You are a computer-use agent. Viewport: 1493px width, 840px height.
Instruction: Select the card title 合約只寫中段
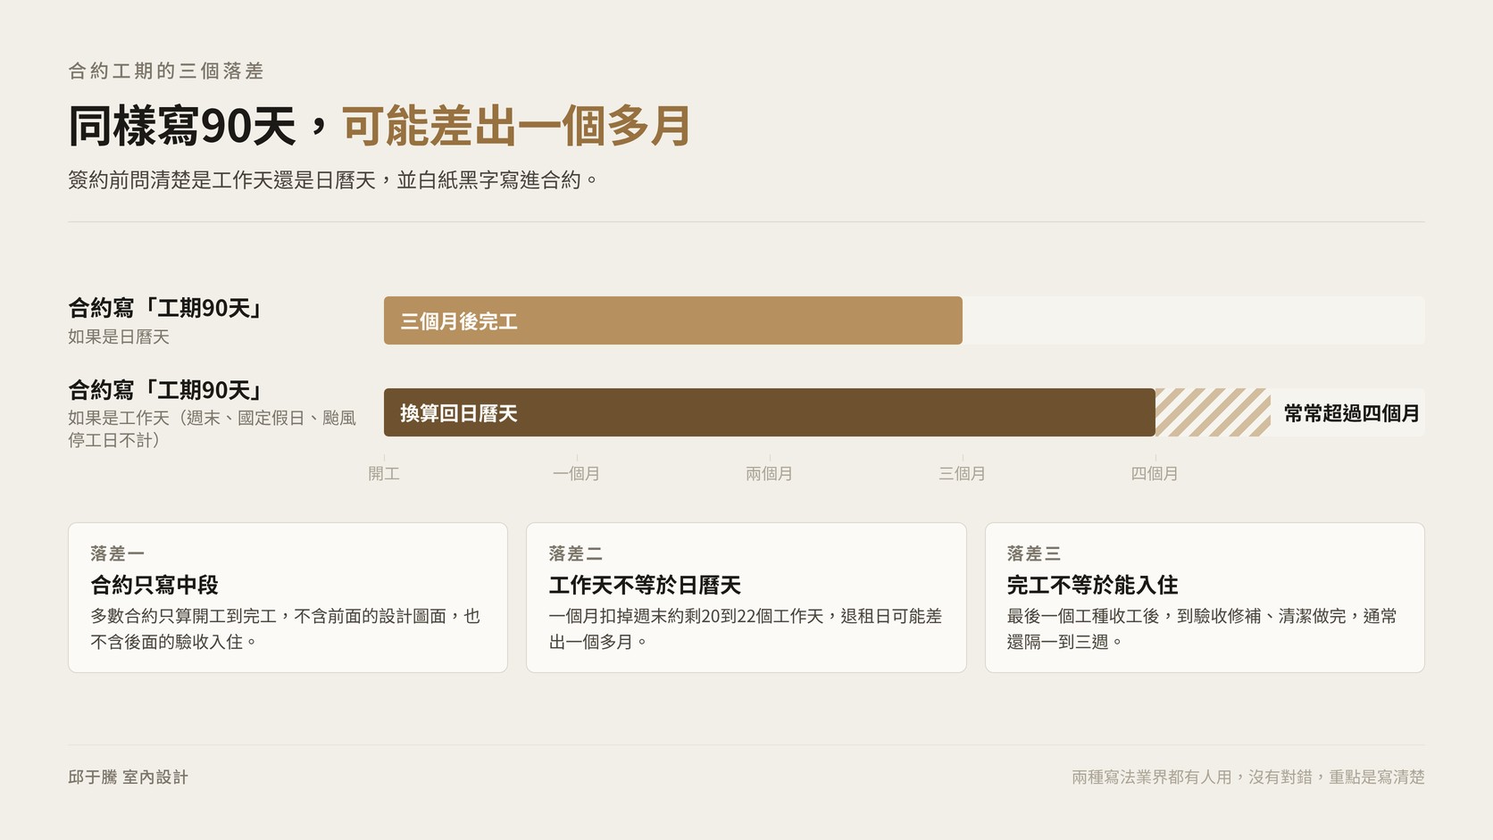point(154,585)
